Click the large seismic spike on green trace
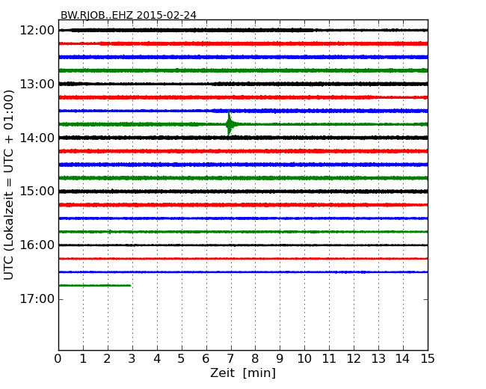Image resolution: width=486 pixels, height=389 pixels. [229, 124]
